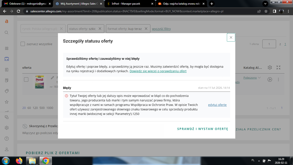Click the 'edytuj ofertę' link
This screenshot has height=165, width=293.
(x=217, y=105)
